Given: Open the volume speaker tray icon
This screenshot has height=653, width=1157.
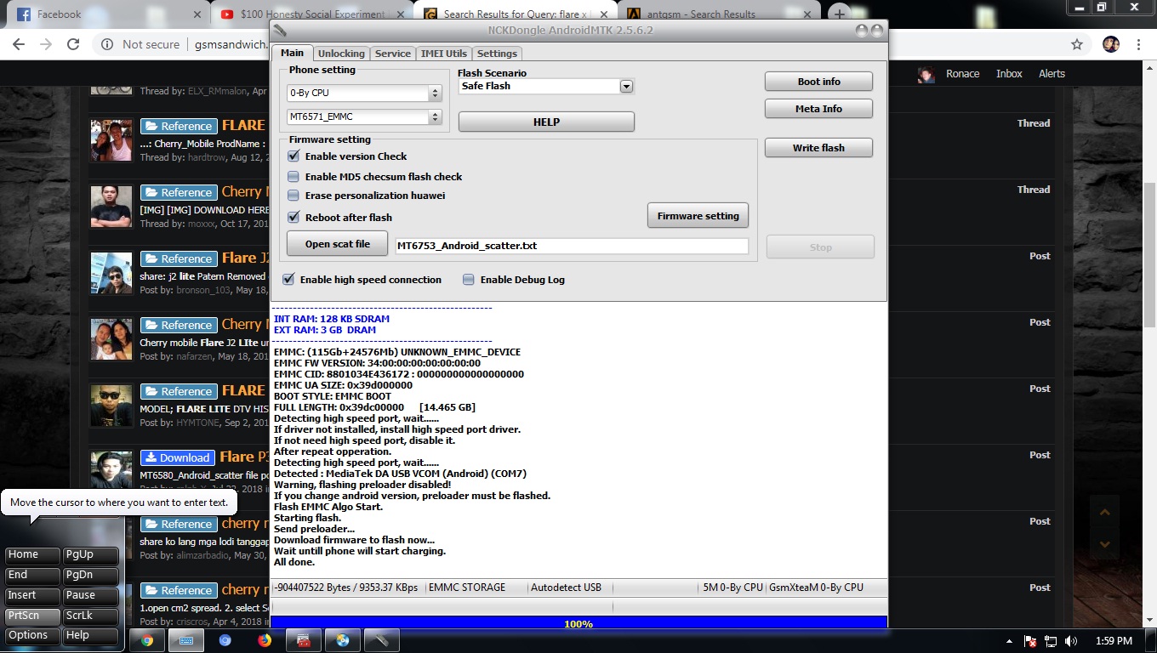Looking at the screenshot, I should [1071, 641].
